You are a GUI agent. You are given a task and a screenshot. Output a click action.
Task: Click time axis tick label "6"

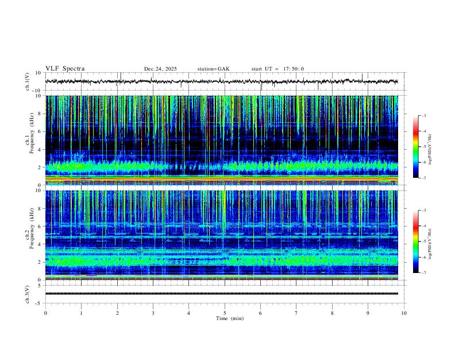[261, 313]
